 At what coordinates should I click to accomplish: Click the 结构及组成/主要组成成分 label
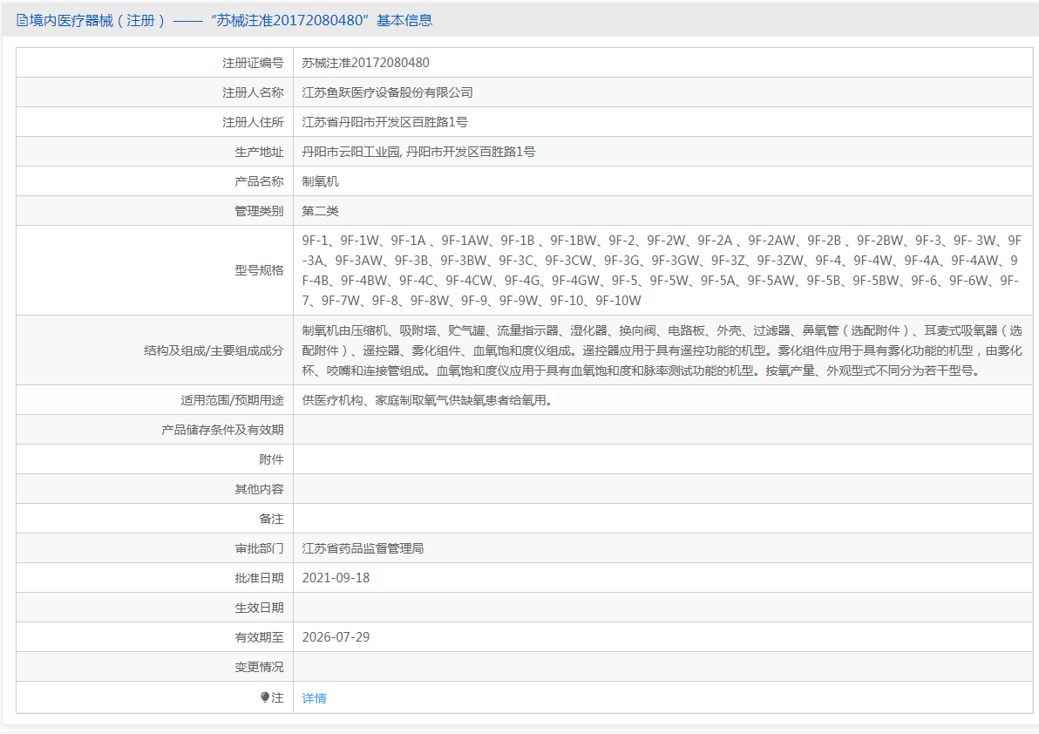[x=214, y=350]
